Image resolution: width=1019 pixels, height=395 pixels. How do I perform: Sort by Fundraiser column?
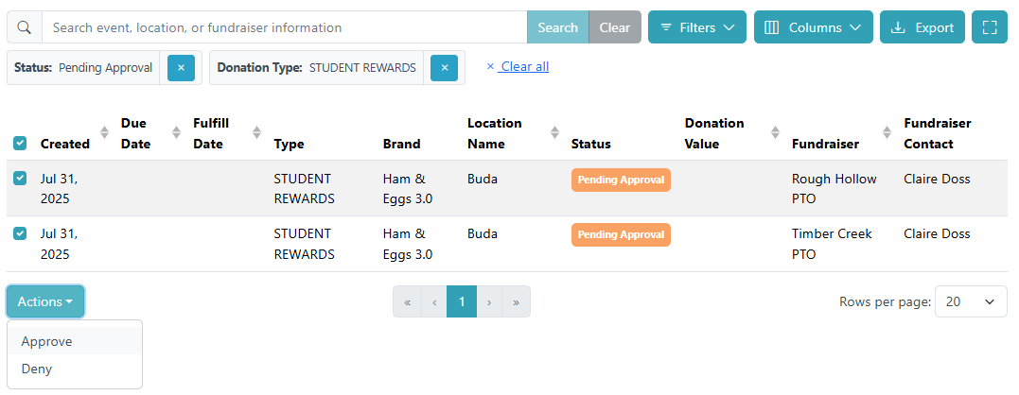pos(887,133)
